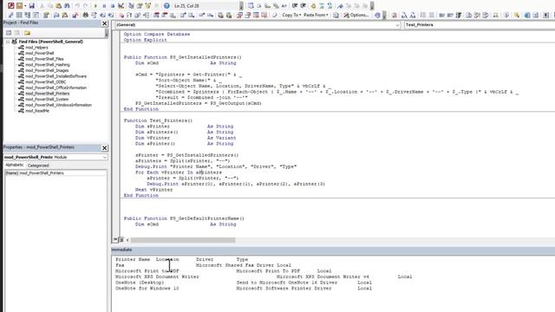This screenshot has height=312, width=555.
Task: Click the yellow hand icon in top toolbar
Action: [x=313, y=6]
